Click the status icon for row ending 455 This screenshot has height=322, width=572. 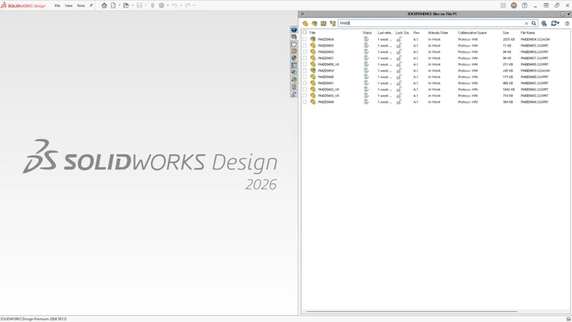(366, 46)
